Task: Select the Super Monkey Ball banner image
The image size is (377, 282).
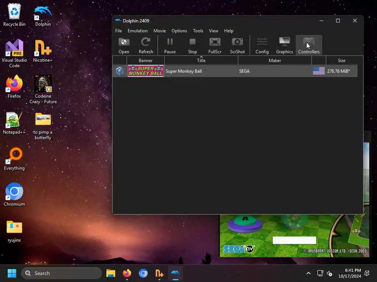Action: [146, 71]
